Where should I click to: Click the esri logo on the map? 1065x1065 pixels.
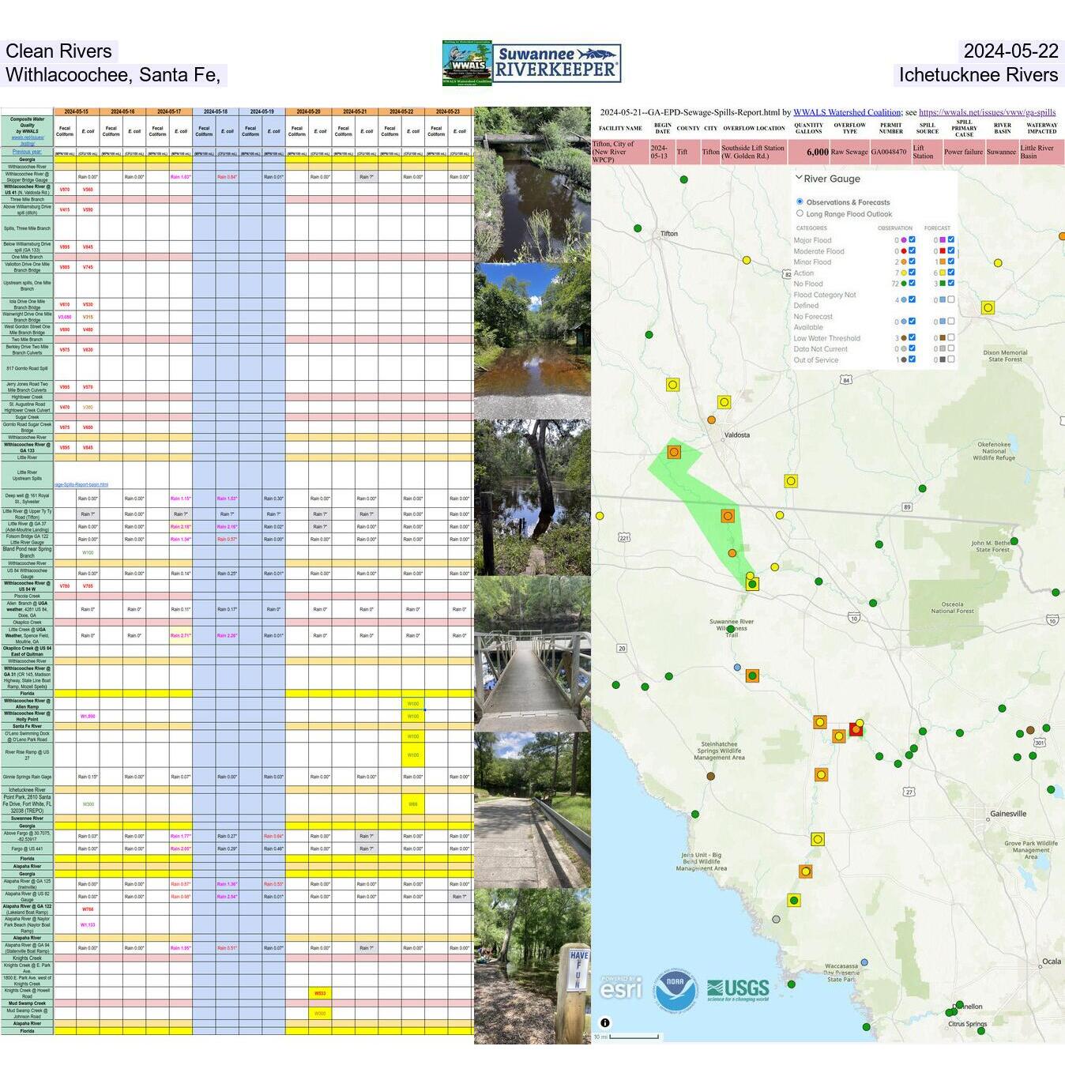pos(620,986)
